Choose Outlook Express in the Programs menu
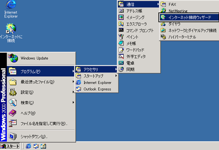The width and height of the screenshot is (219, 150). (96, 89)
